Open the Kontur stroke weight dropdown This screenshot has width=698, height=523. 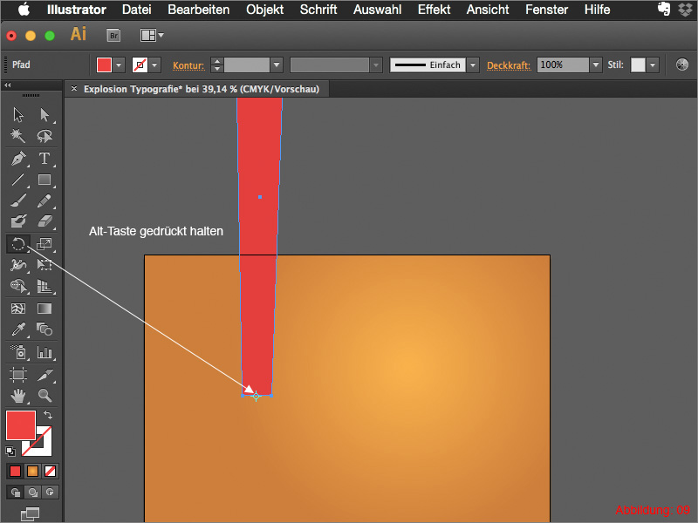277,65
